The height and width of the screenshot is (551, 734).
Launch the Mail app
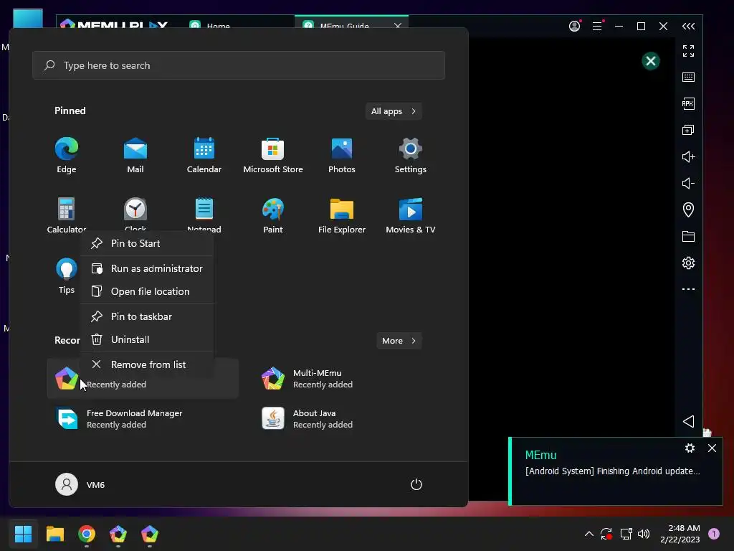click(135, 156)
